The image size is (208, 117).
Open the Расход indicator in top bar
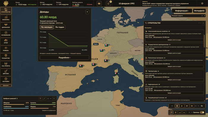tap(62, 4)
